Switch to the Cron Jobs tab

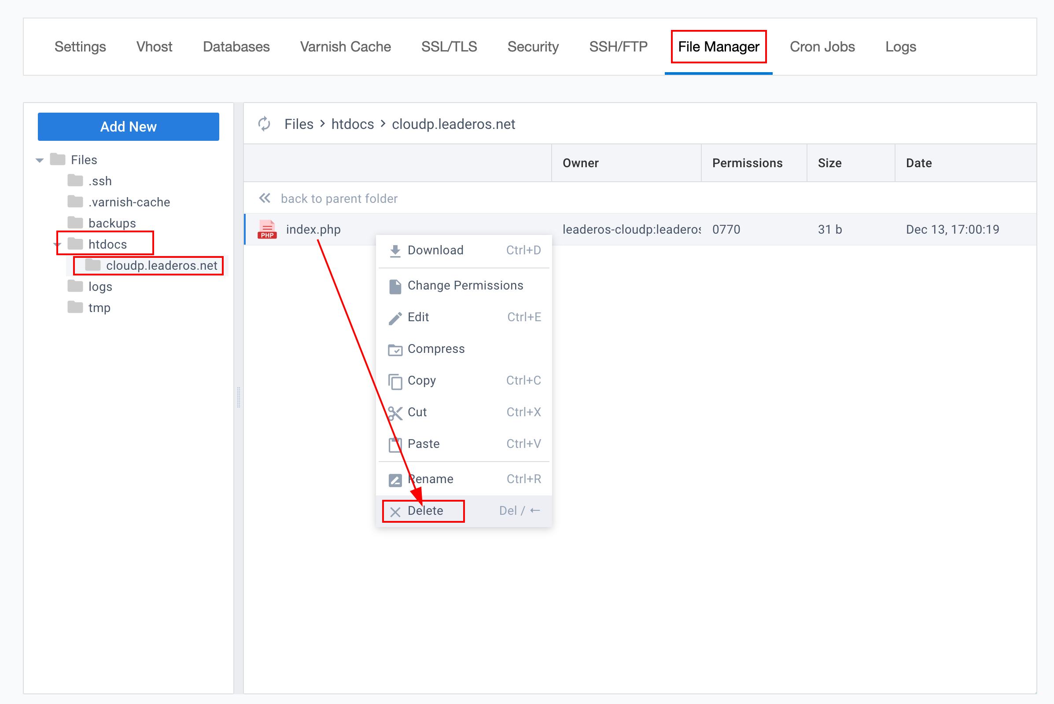[x=822, y=47]
